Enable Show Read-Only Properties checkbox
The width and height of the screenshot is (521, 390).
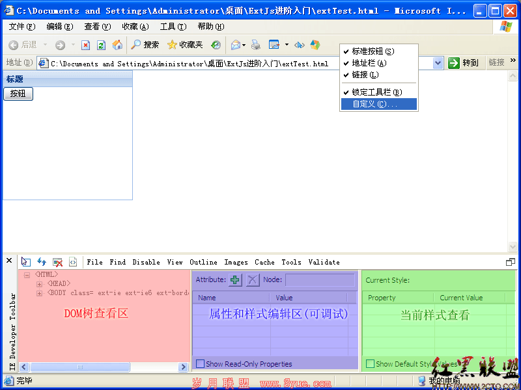[x=200, y=364]
